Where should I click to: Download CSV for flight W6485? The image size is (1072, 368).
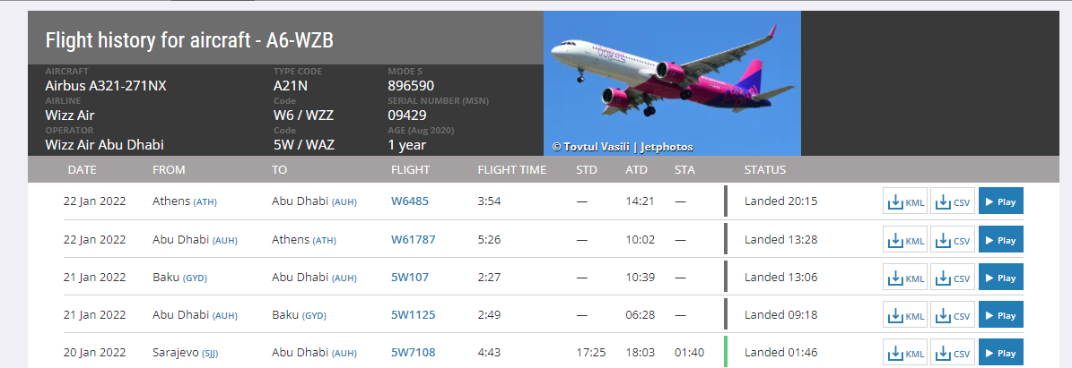[x=953, y=201]
